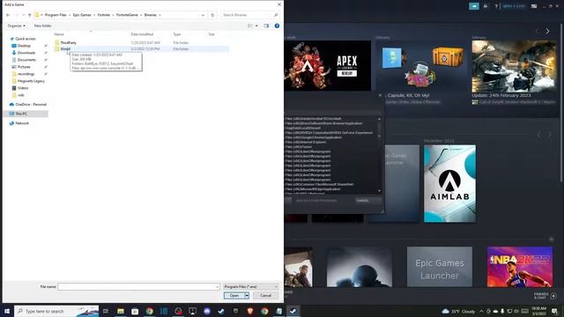Click the search magnifier in Search Binaries
The height and width of the screenshot is (317, 564).
(x=276, y=15)
